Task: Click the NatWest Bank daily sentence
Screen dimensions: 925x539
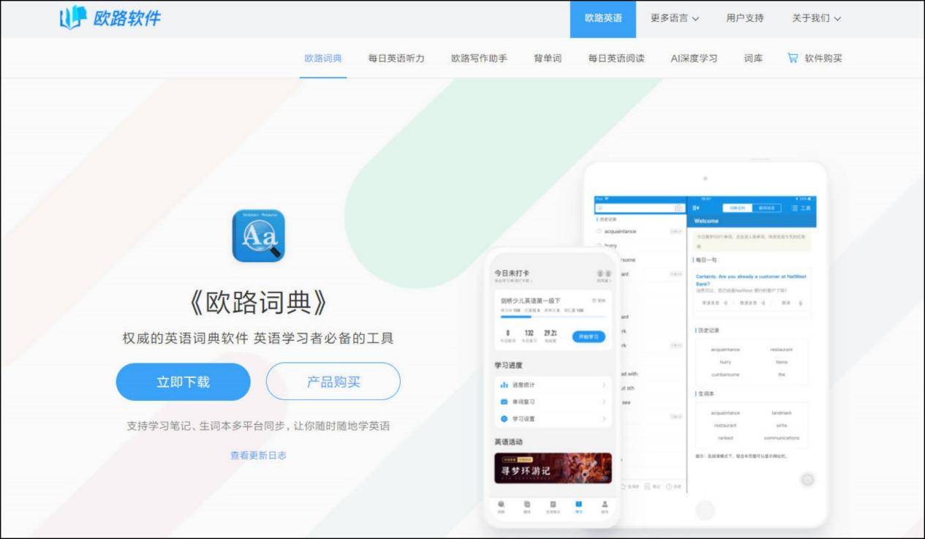Action: pos(750,280)
